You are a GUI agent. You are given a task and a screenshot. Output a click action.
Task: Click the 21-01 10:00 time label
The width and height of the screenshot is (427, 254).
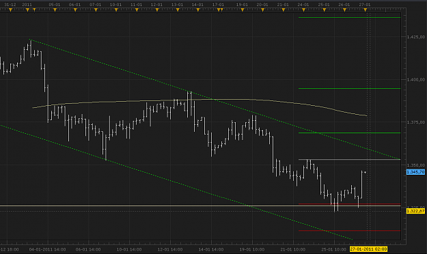[292, 249]
